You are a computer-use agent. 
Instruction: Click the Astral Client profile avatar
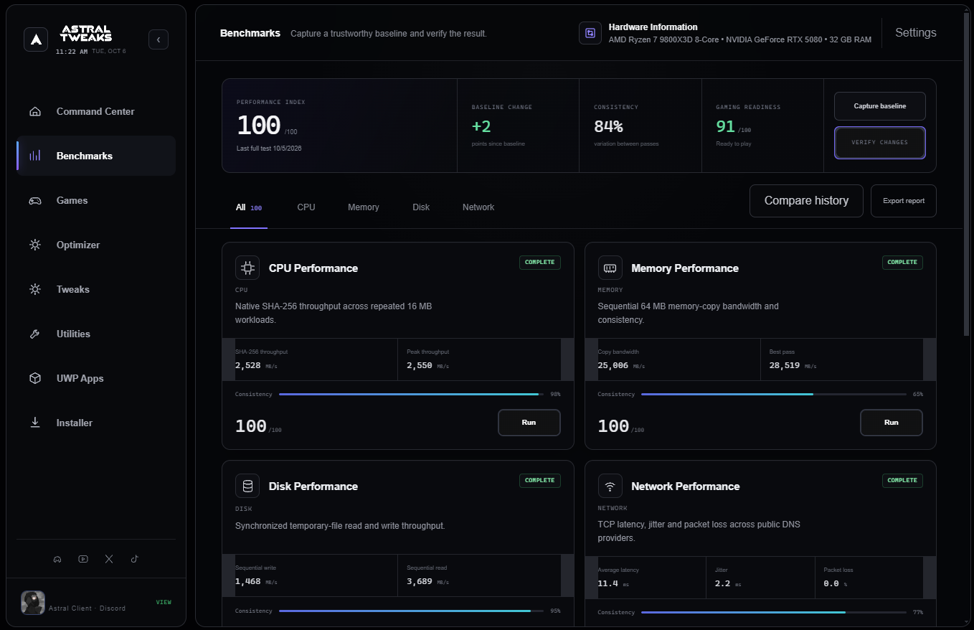coord(33,603)
